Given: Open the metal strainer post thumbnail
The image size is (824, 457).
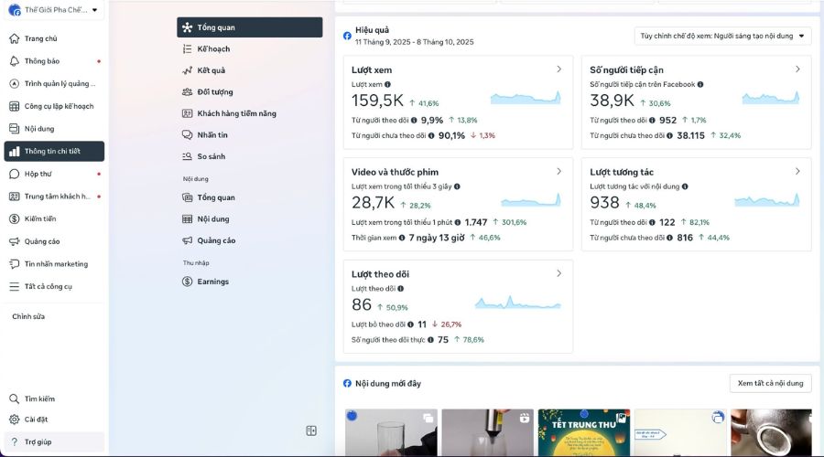Looking at the screenshot, I should pyautogui.click(x=772, y=432).
